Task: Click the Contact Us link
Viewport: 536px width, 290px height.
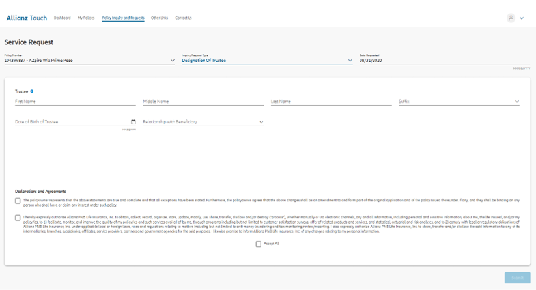Action: 184,18
